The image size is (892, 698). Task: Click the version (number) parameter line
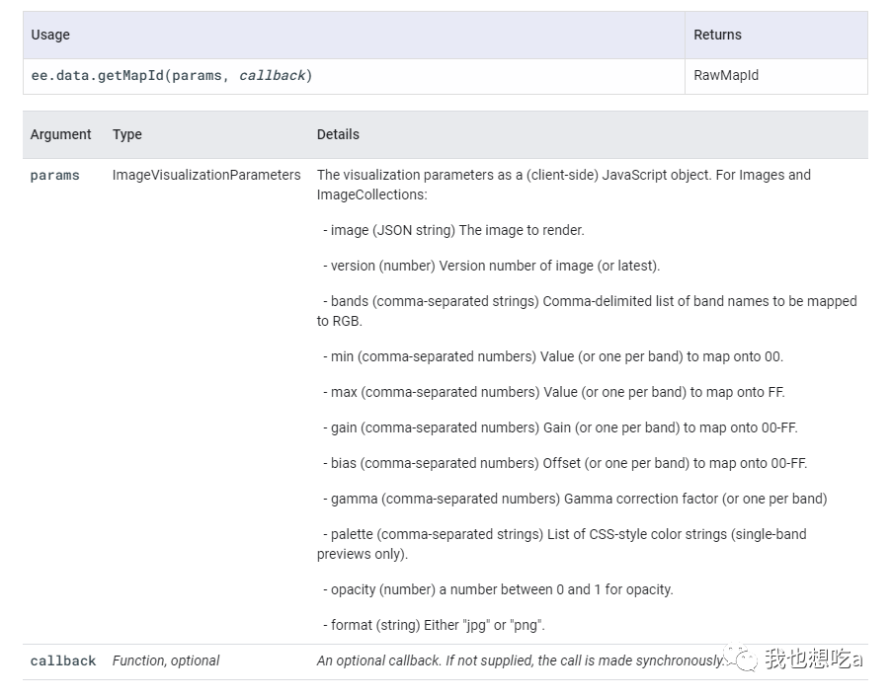coord(491,266)
